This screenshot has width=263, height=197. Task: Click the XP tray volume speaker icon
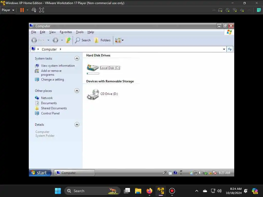point(200,173)
